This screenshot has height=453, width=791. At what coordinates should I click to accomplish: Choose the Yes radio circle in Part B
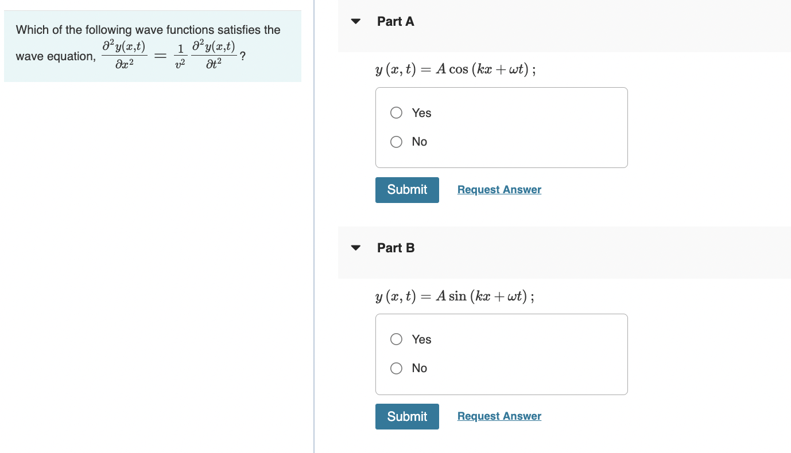396,339
